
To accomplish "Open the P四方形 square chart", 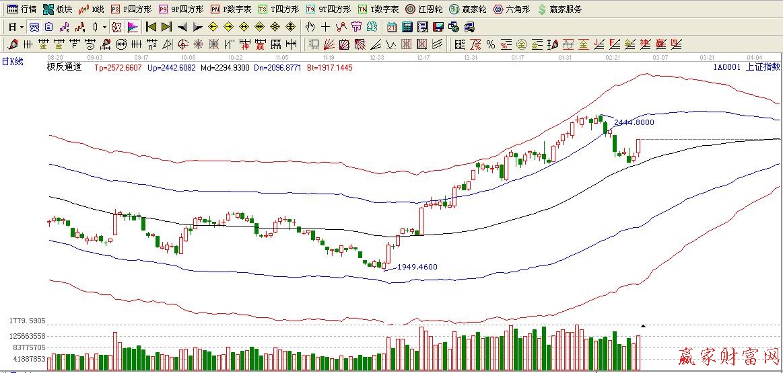I will (x=131, y=9).
